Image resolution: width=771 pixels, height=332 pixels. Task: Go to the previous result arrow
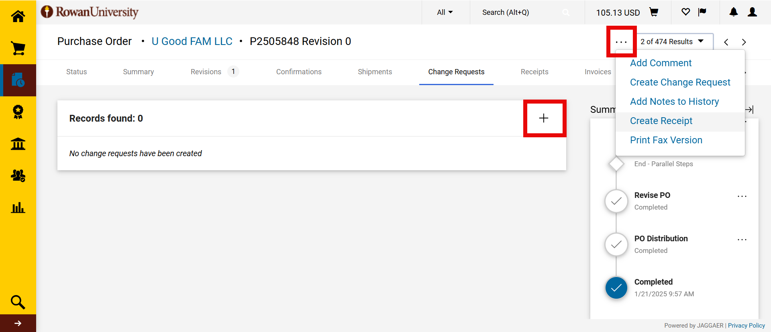726,42
